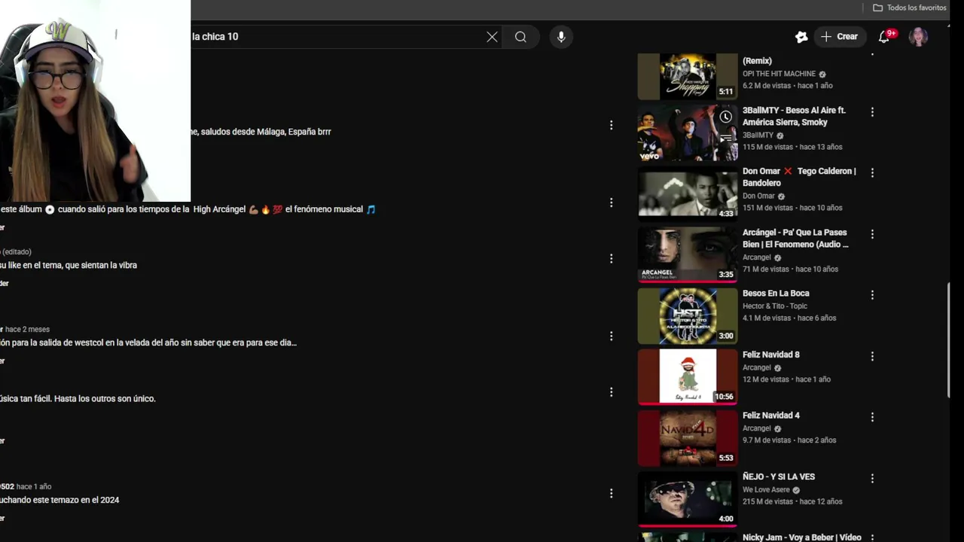
Task: Open Besos En La Boca video title
Action: click(776, 294)
